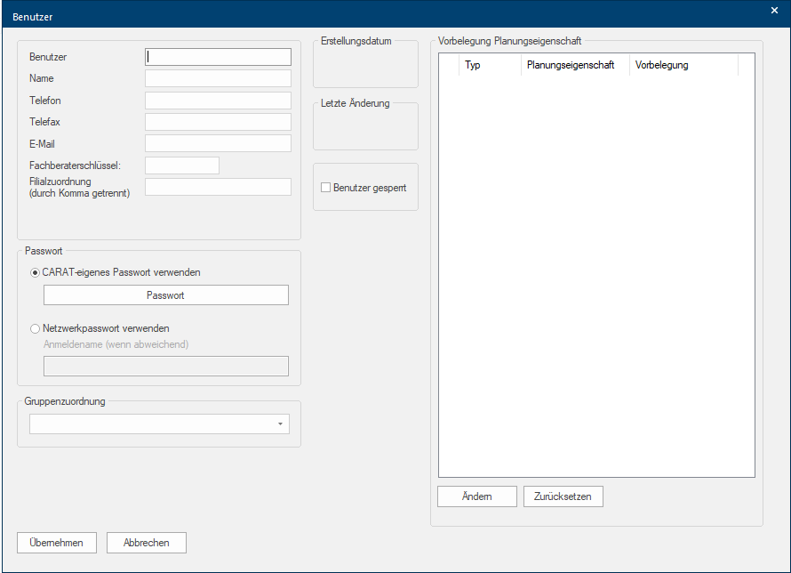Viewport: 791px width, 573px height.
Task: Select Netzwerkpasswort verwenden radio button
Action: pyautogui.click(x=36, y=328)
